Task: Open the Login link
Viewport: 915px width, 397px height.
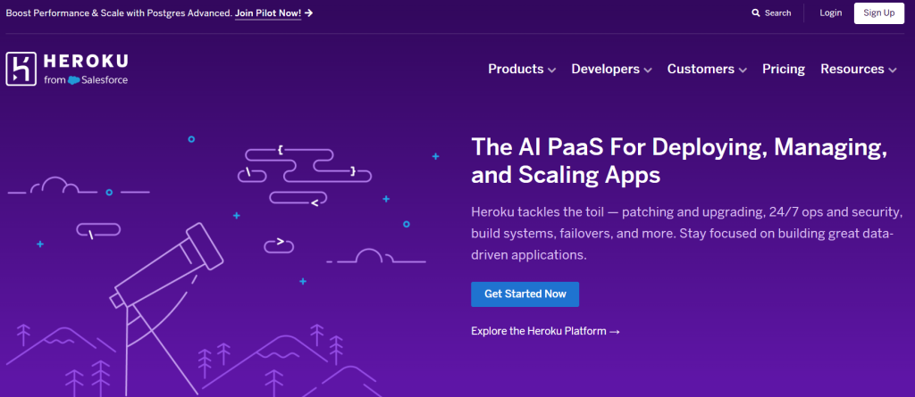Action: (830, 12)
